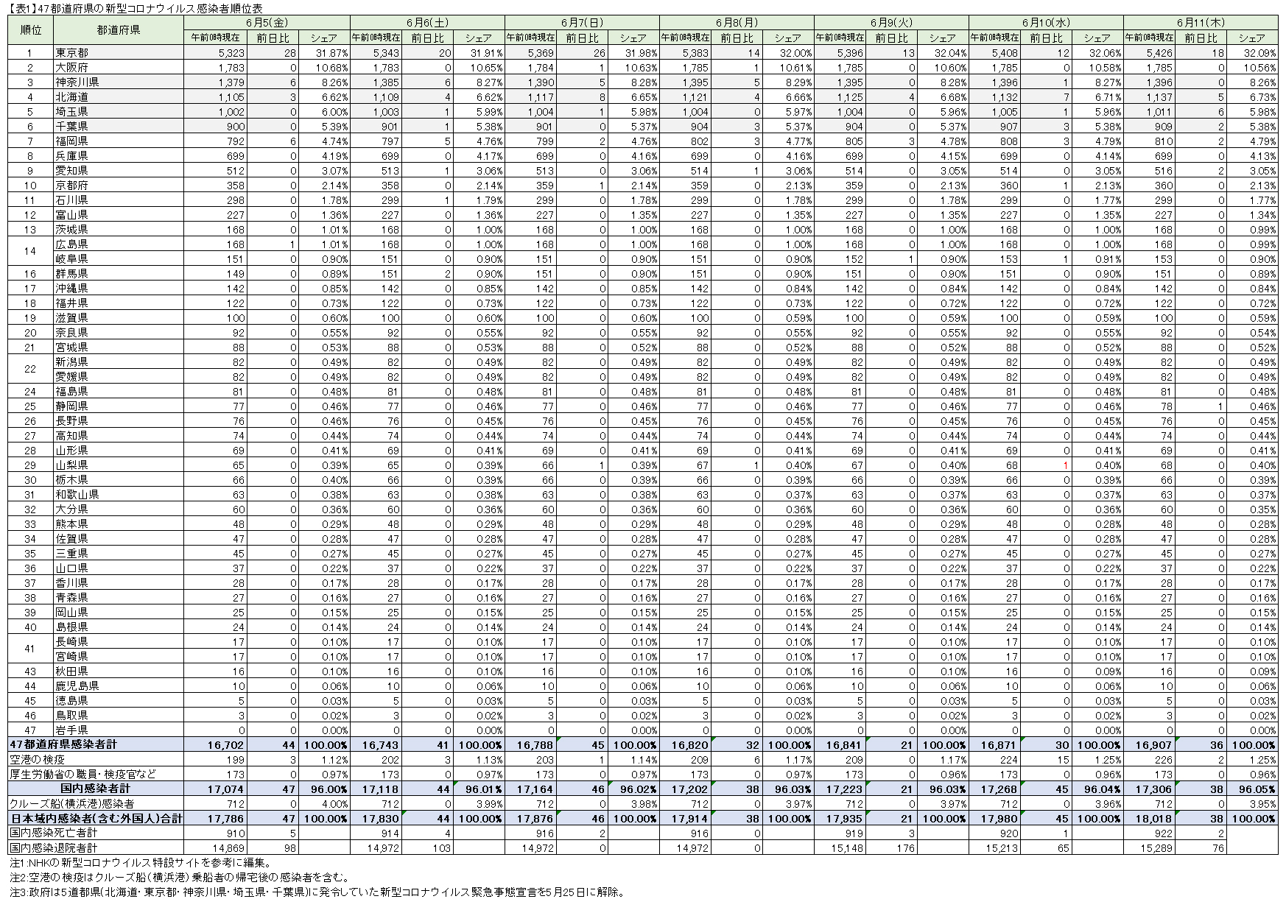This screenshot has width=1286, height=899.
Task: Select the 兵庫県 prefecture cell
Action: tap(119, 155)
